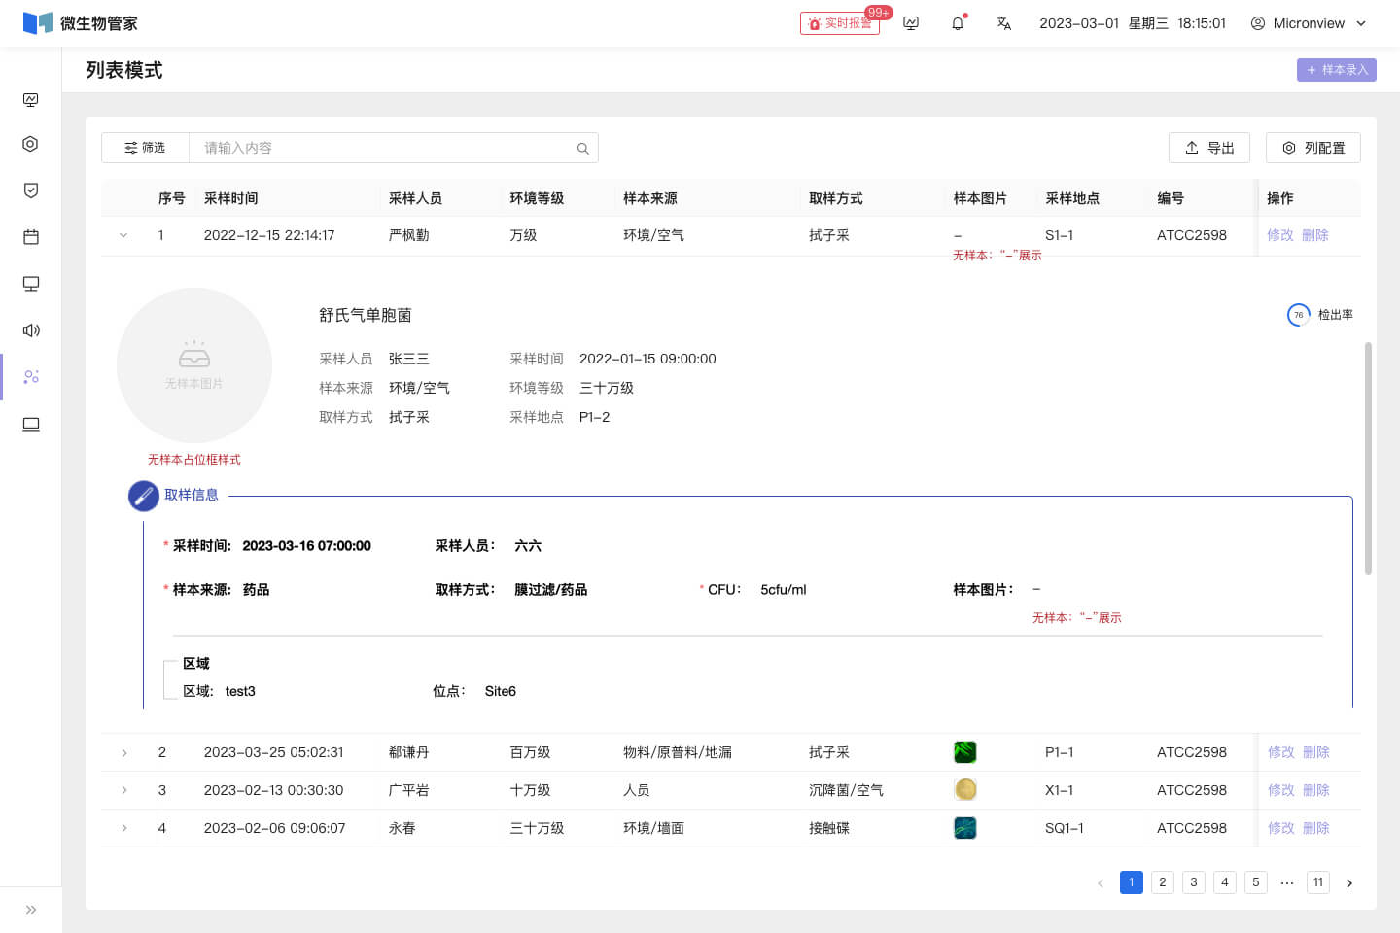The image size is (1400, 933).
Task: Click the green sample thumbnail in row 2
Action: click(x=964, y=752)
